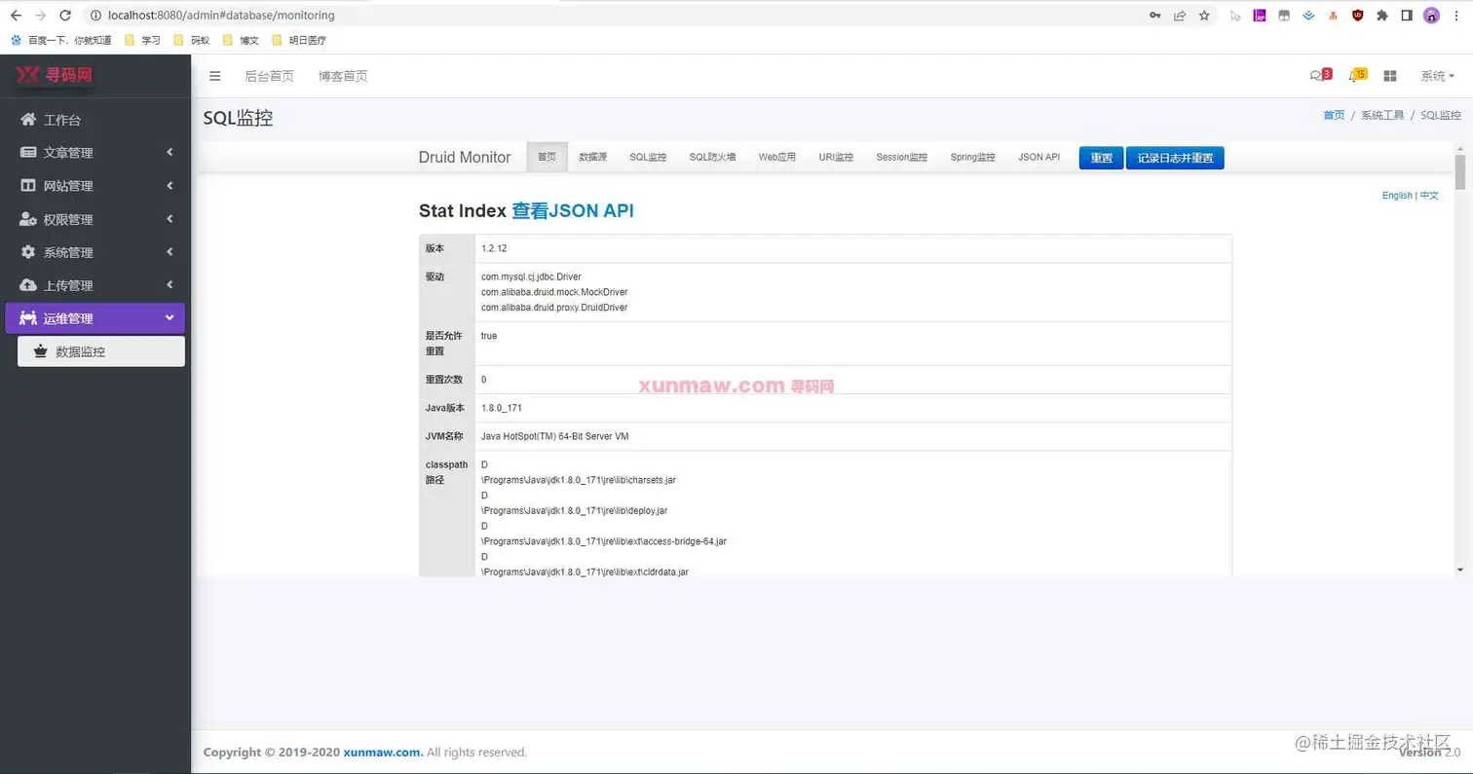
Task: Click the home icon beside 工作台
Action: 28,120
